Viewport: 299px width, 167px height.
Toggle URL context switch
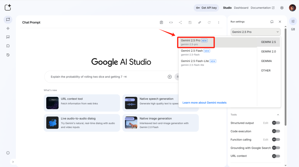click(x=276, y=156)
